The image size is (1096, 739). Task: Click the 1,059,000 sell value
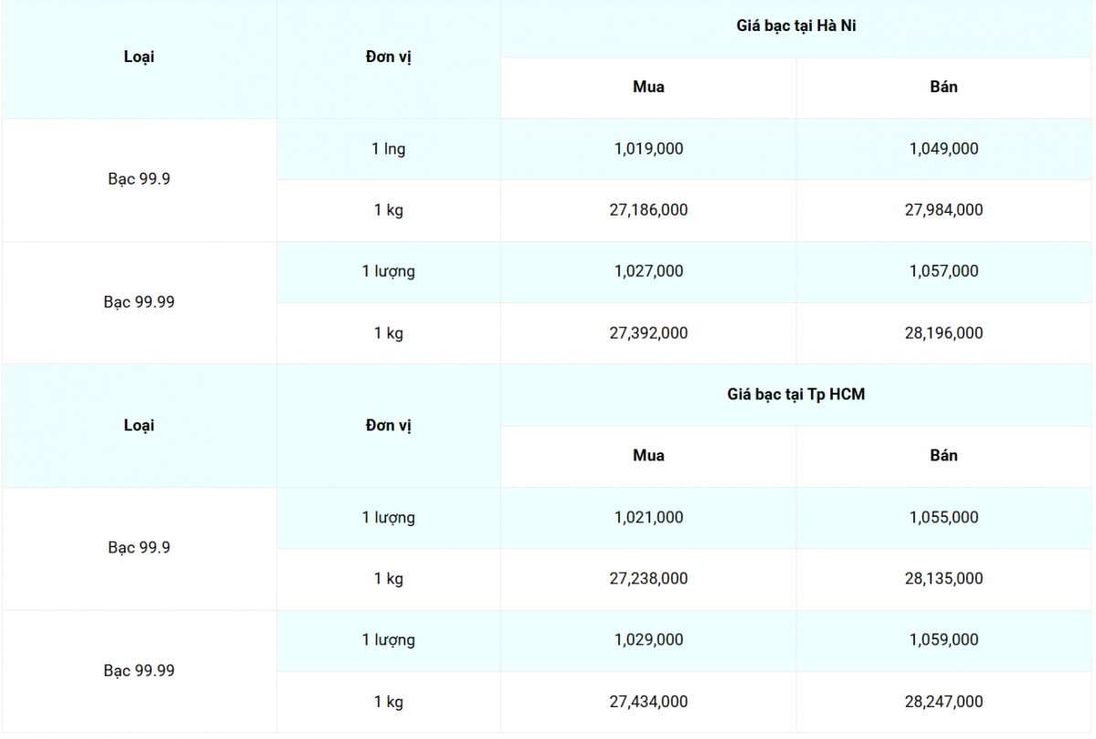pos(943,640)
